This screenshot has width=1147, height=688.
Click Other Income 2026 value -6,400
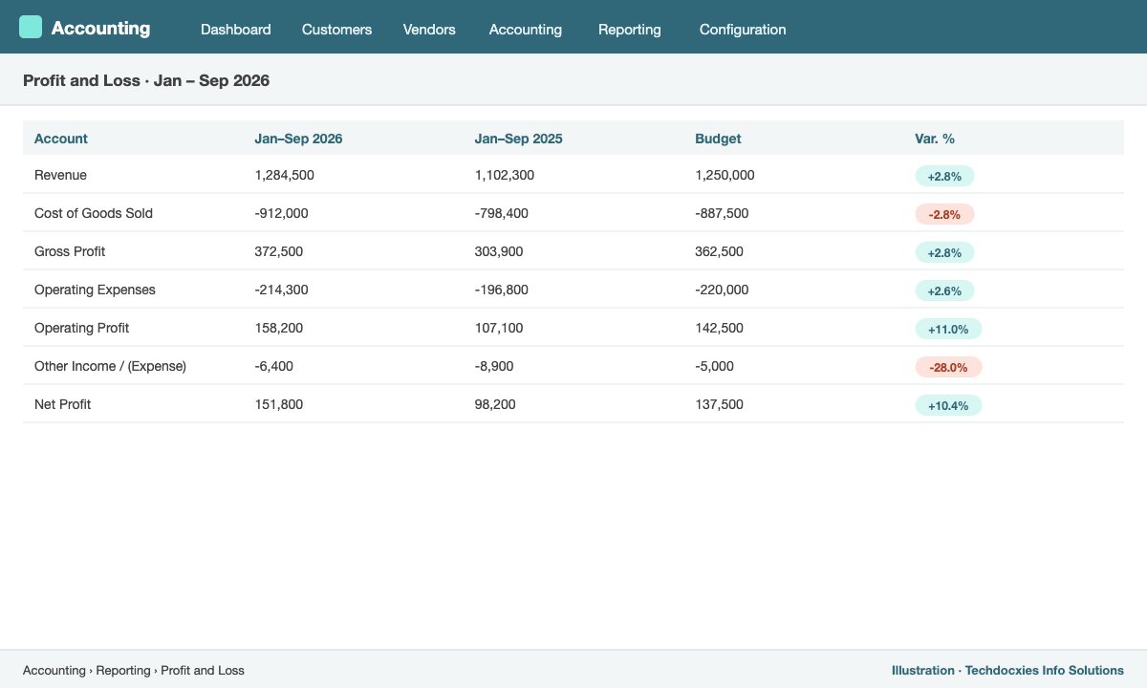(273, 366)
